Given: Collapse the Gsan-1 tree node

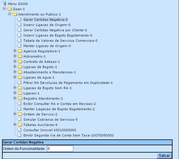Looking at the screenshot, I should pos(4,9).
